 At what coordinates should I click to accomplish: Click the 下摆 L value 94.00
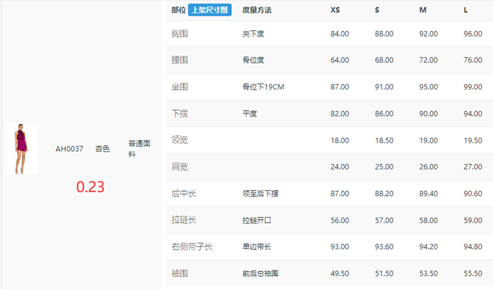[473, 113]
